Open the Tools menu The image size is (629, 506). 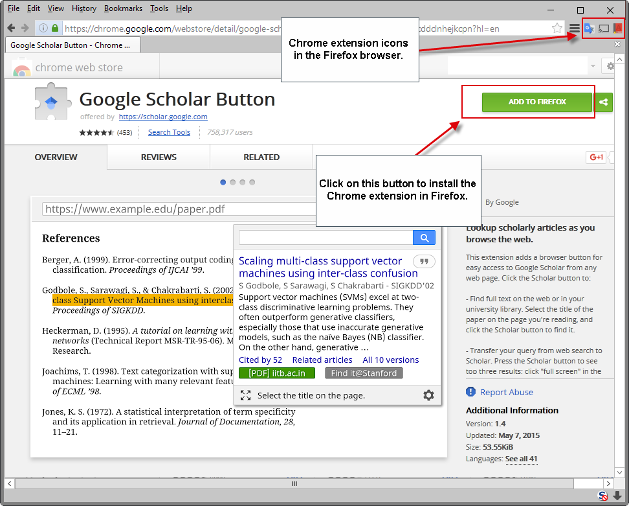pyautogui.click(x=159, y=8)
